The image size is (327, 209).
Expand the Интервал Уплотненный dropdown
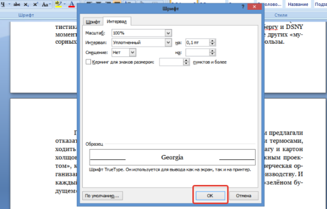coord(168,43)
